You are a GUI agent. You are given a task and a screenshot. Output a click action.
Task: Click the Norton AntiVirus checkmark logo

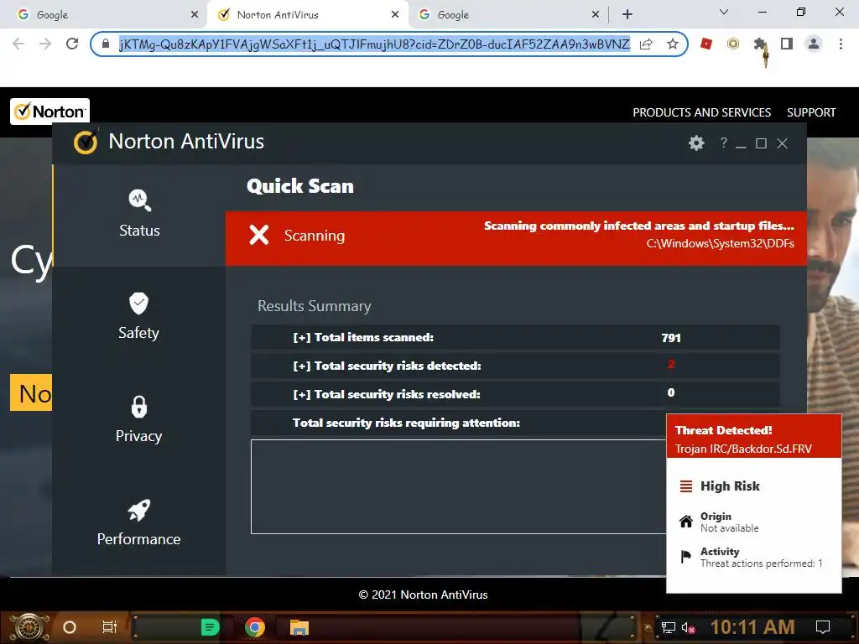click(x=86, y=141)
